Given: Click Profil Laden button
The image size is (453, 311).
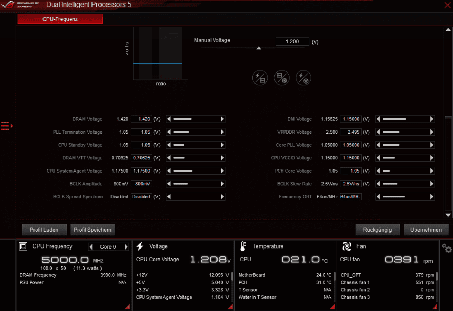Looking at the screenshot, I should pyautogui.click(x=44, y=230).
